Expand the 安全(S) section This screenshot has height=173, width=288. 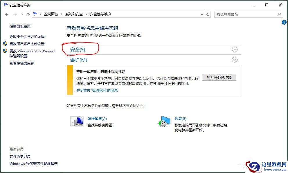pos(235,49)
